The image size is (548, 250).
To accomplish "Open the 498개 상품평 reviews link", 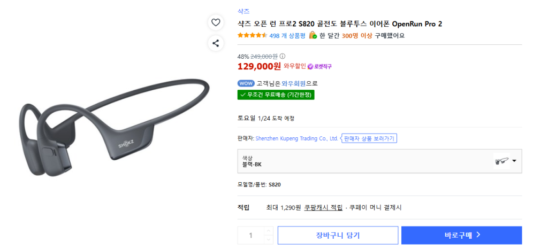I will tap(287, 36).
